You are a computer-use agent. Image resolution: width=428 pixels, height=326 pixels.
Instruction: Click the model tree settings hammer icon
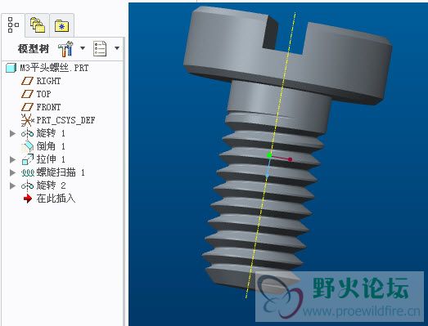click(x=65, y=49)
